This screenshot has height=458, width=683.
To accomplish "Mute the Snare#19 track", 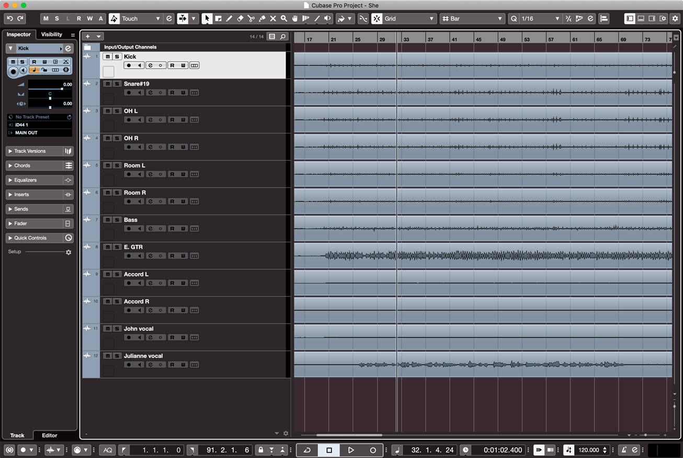I will click(108, 84).
